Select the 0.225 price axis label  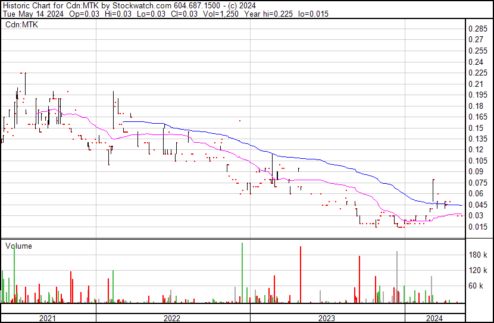(477, 73)
